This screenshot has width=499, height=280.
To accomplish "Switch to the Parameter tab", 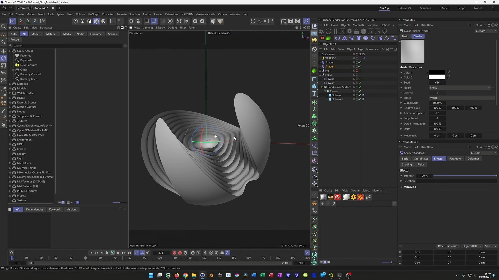I will [x=455, y=159].
